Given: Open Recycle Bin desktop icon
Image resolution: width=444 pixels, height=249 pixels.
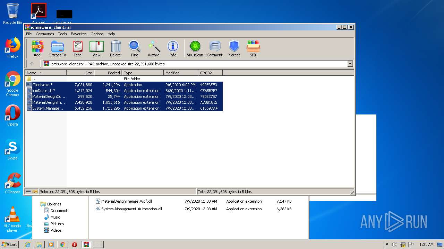Looking at the screenshot, I should pos(12,14).
